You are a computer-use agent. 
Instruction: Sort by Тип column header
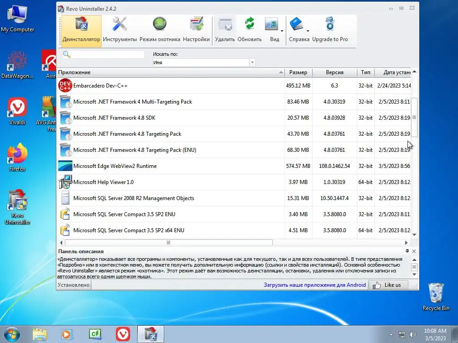[x=365, y=72]
